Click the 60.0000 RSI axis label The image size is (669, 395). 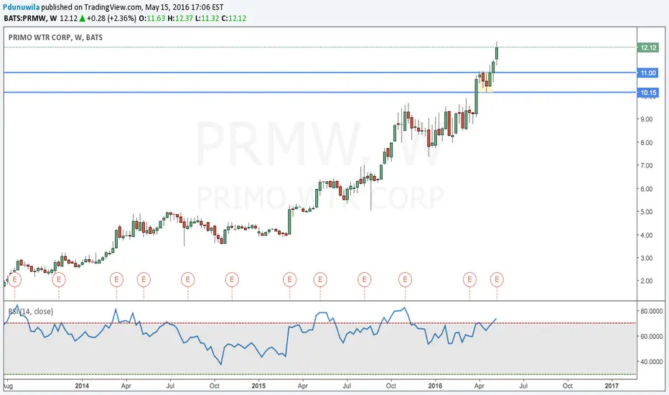point(651,337)
